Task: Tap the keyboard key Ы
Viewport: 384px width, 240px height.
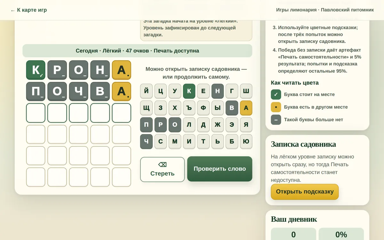Action: (x=218, y=108)
